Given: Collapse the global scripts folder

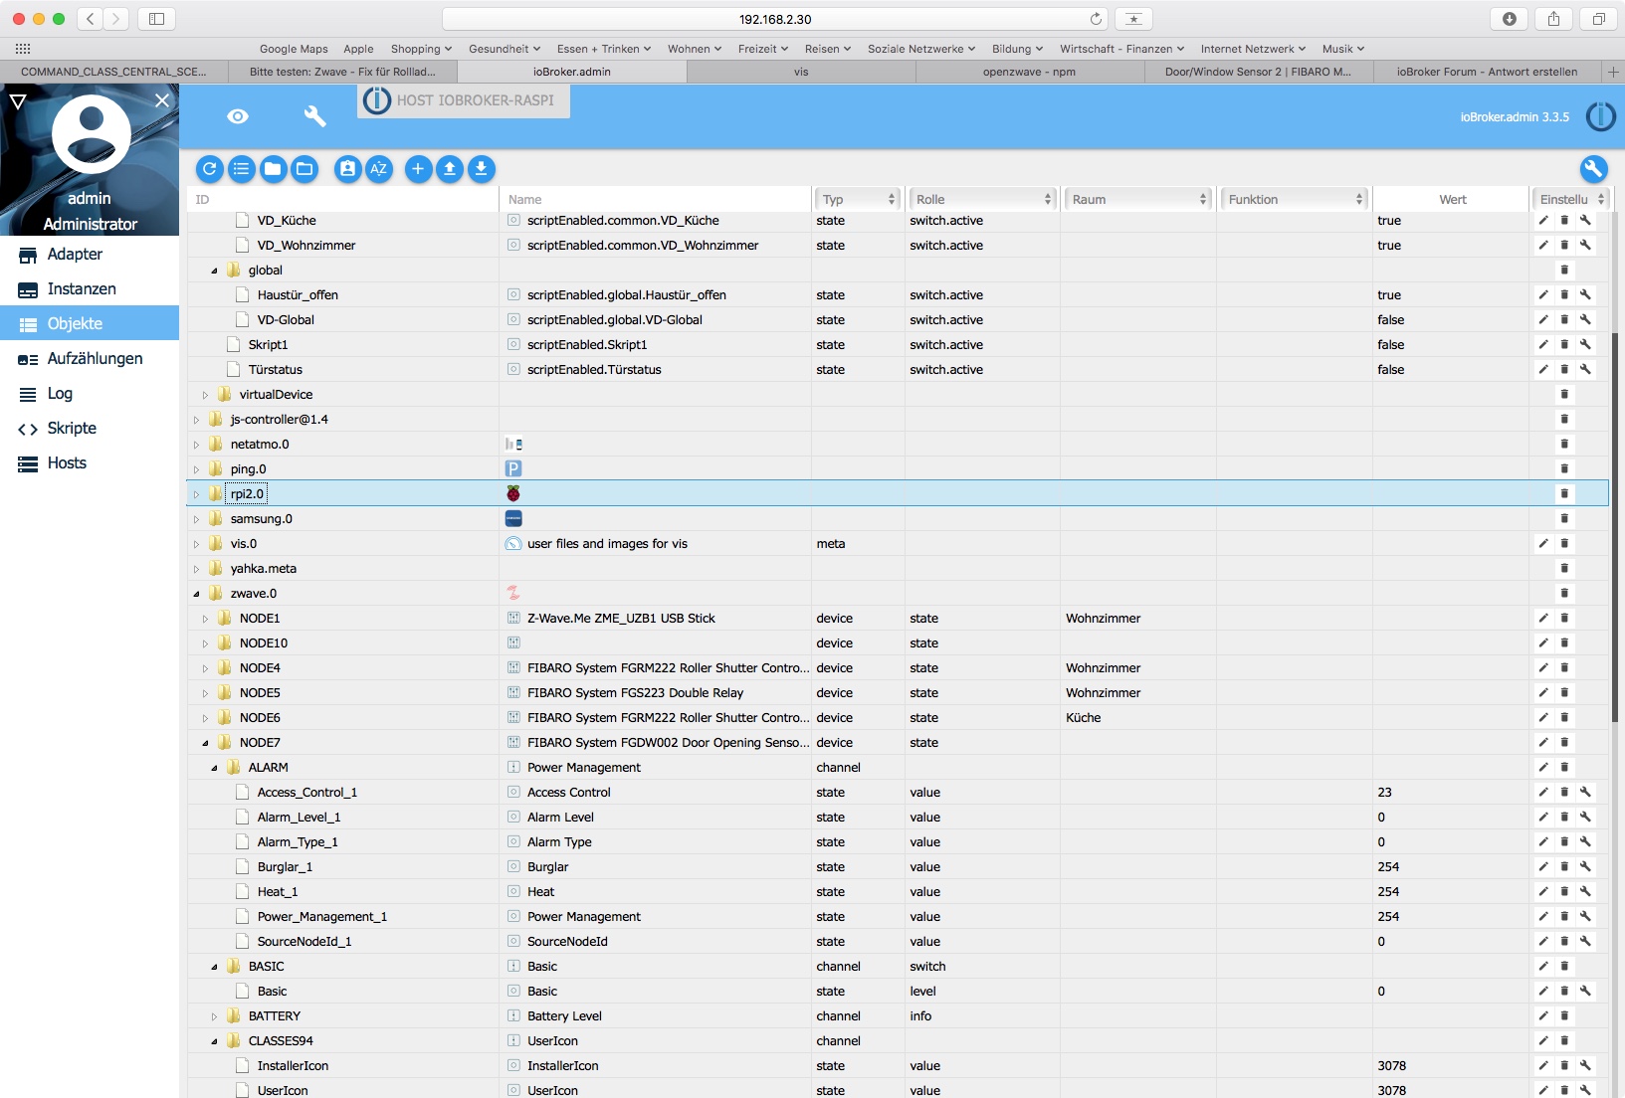Looking at the screenshot, I should click(215, 271).
